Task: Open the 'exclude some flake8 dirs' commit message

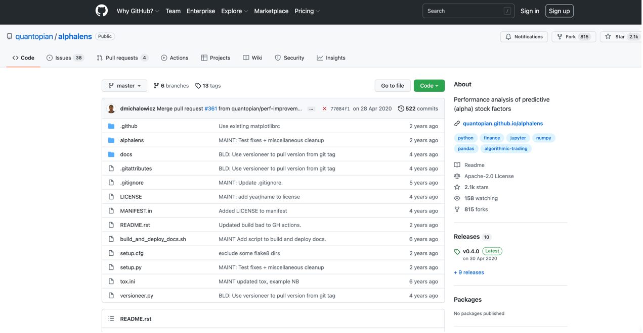Action: pyautogui.click(x=249, y=253)
